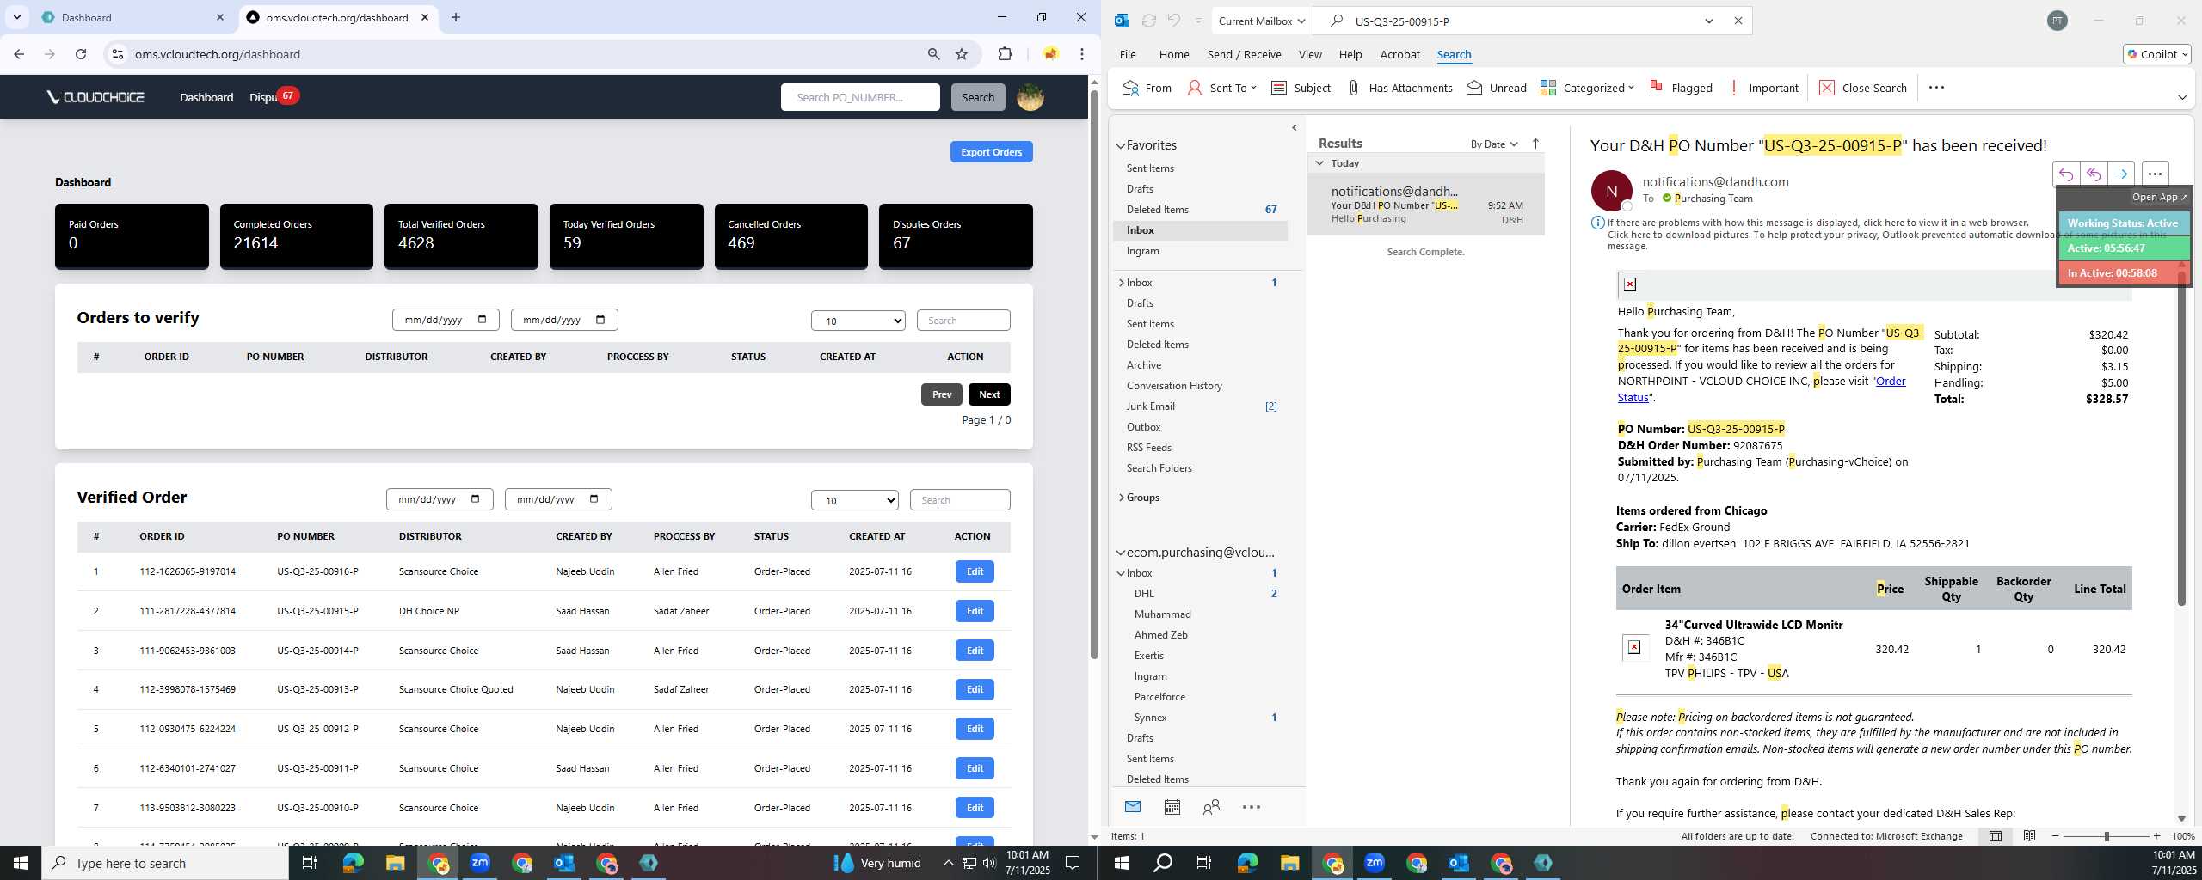The width and height of the screenshot is (2202, 880).
Task: Open the Acrobat ribbon tab
Action: (x=1399, y=54)
